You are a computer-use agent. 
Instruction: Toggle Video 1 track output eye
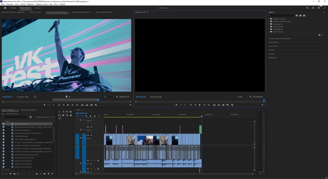[91, 135]
